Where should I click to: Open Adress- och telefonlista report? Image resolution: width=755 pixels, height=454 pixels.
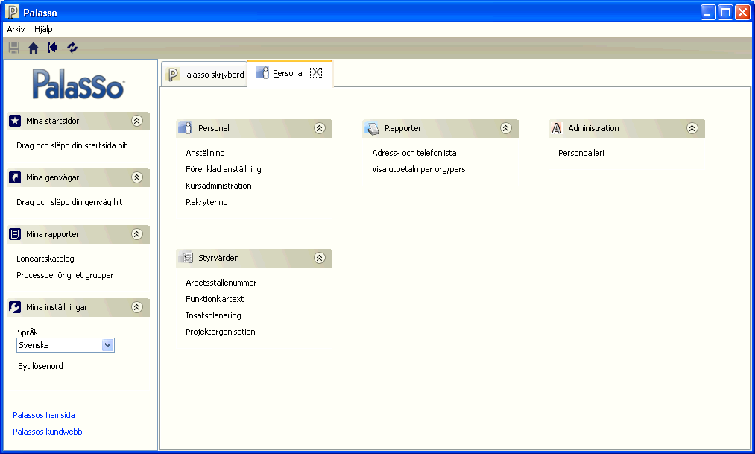(x=414, y=153)
